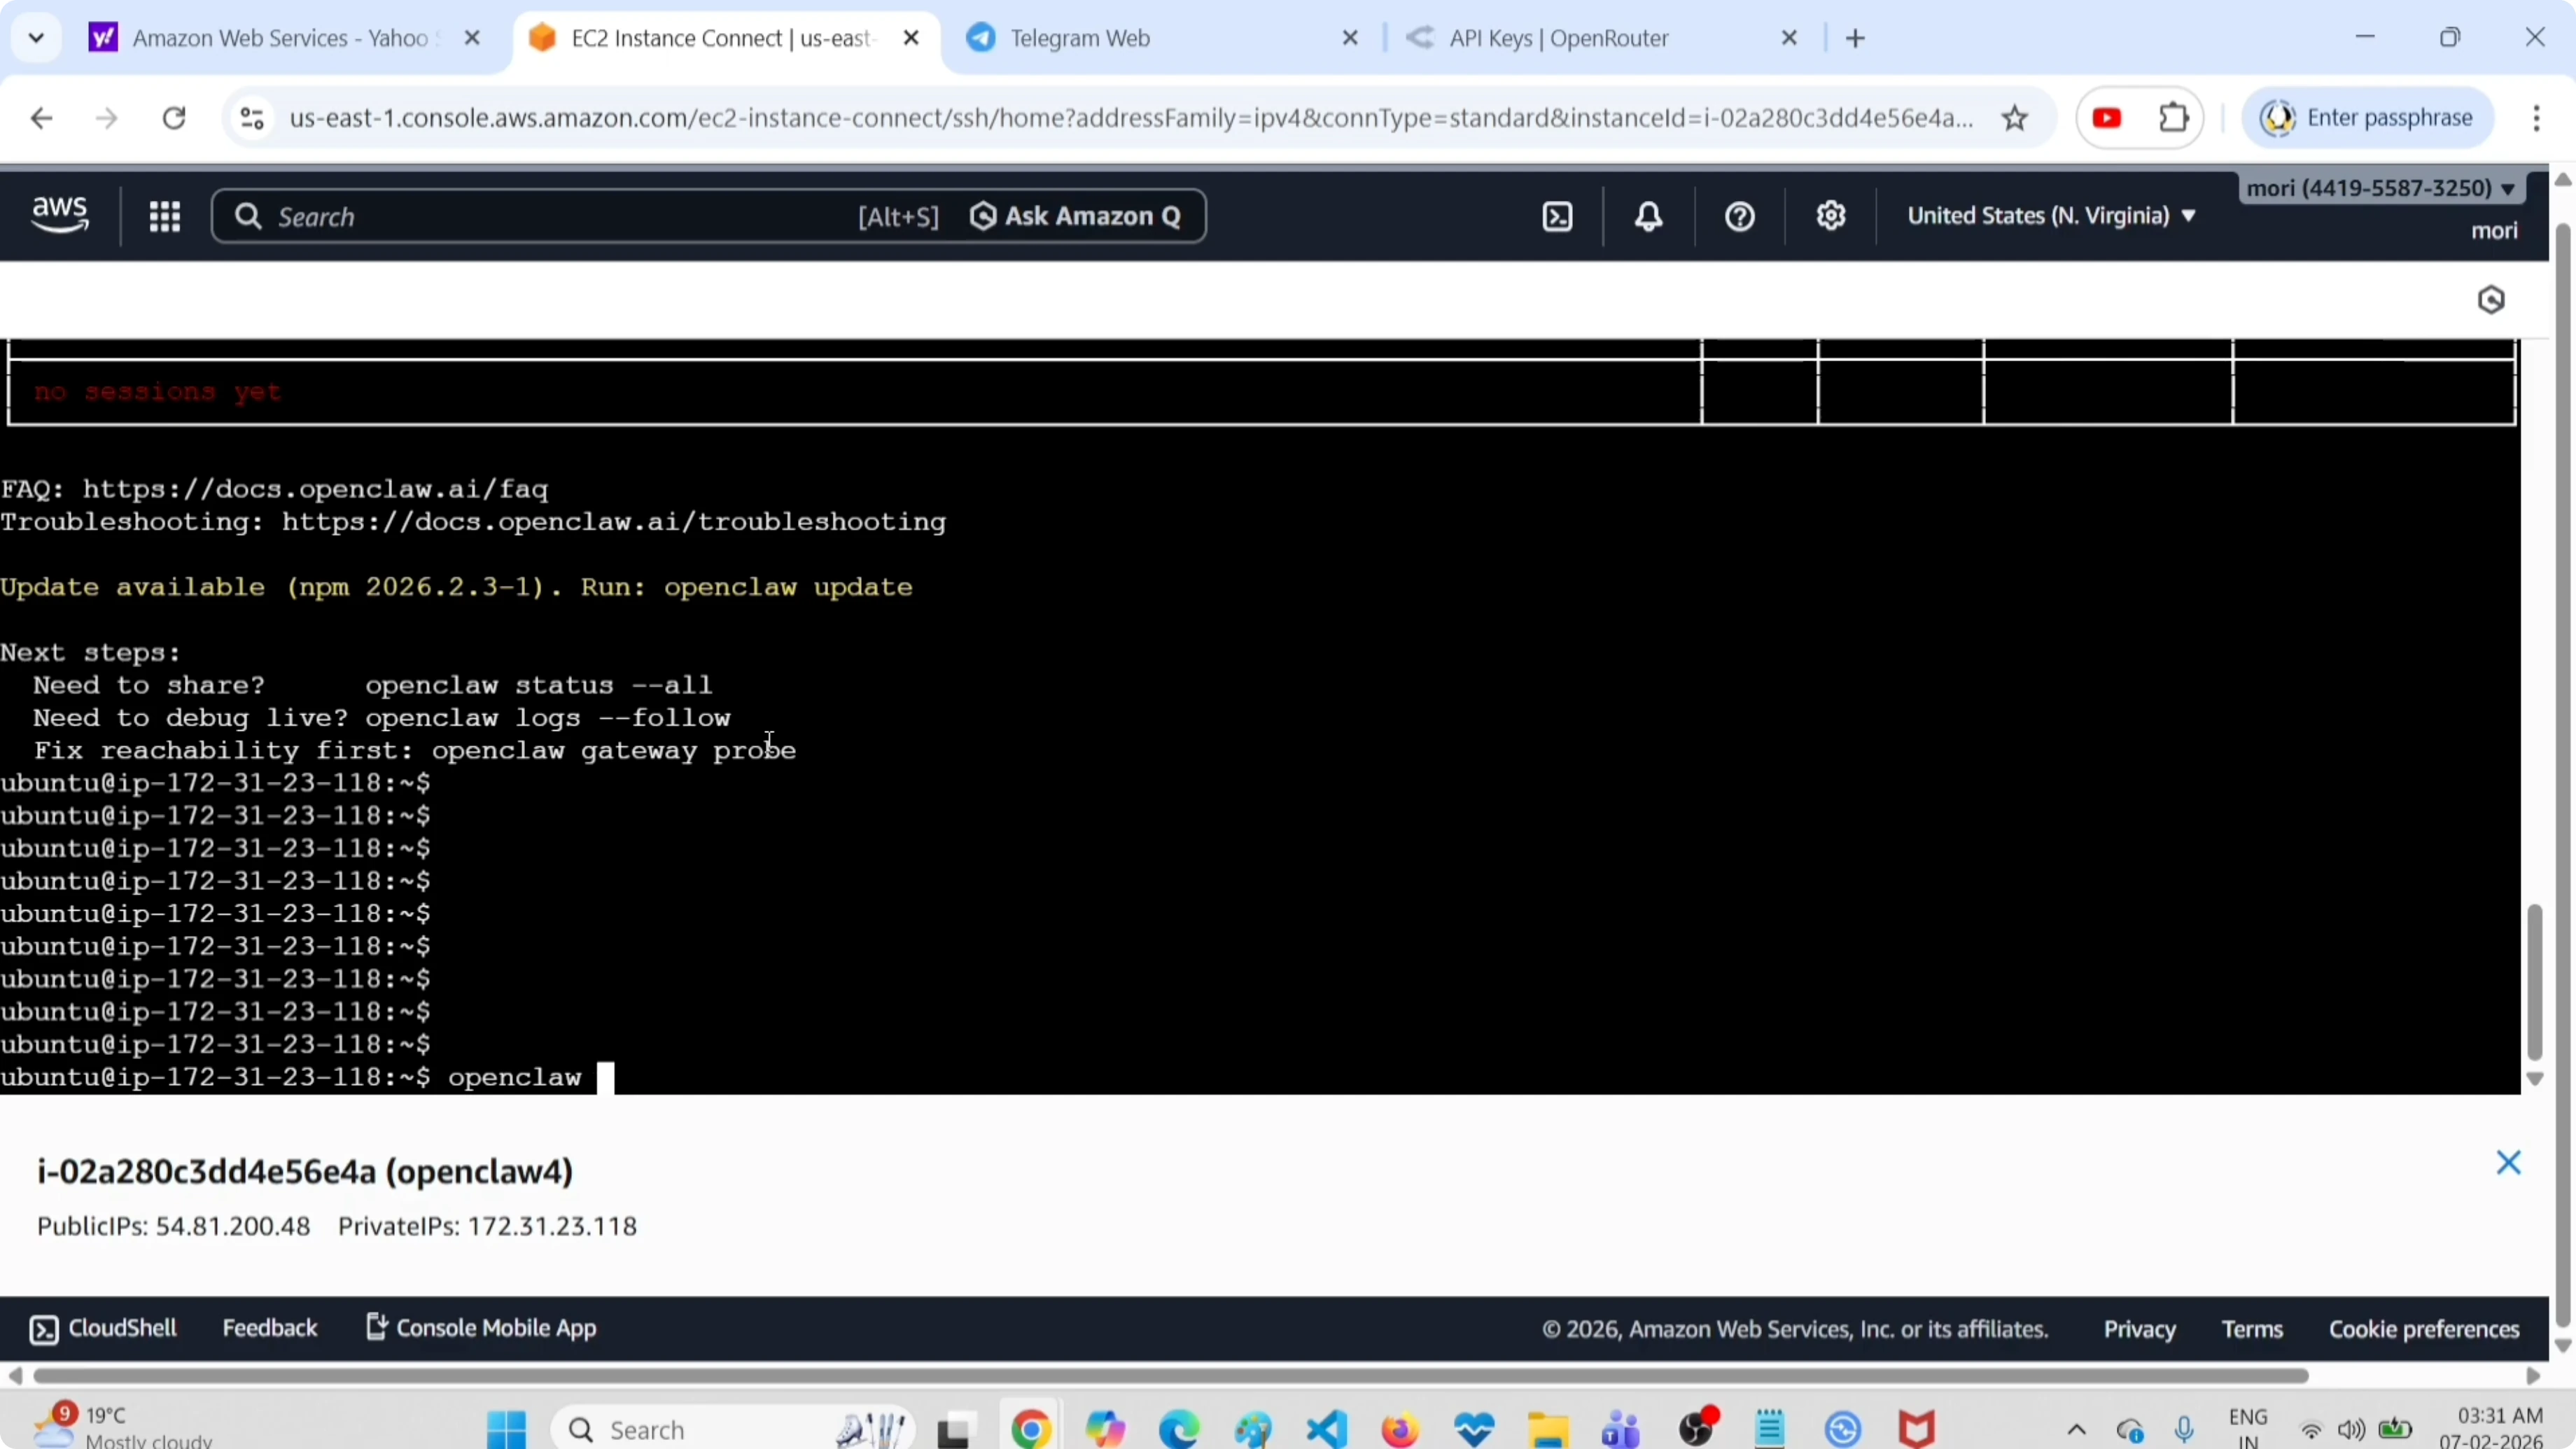Open the AWS services grid menu
Viewport: 2576px width, 1449px height.
(x=165, y=217)
